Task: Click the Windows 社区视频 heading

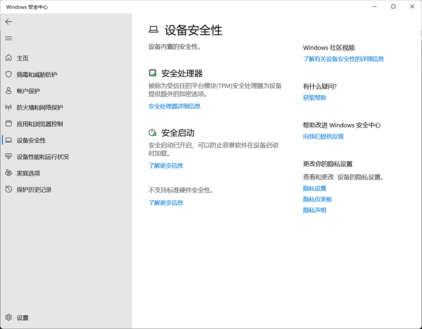Action: (x=329, y=48)
